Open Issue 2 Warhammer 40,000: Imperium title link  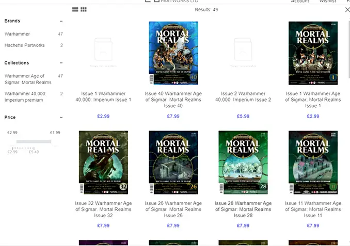pos(243,96)
